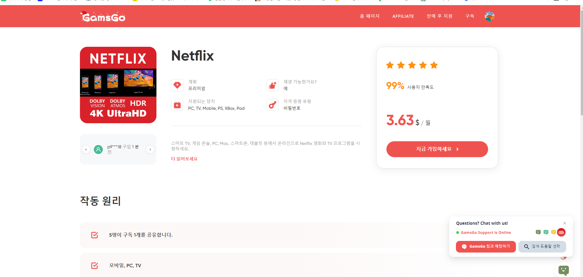
Task: Click the third rating star
Action: [x=412, y=65]
